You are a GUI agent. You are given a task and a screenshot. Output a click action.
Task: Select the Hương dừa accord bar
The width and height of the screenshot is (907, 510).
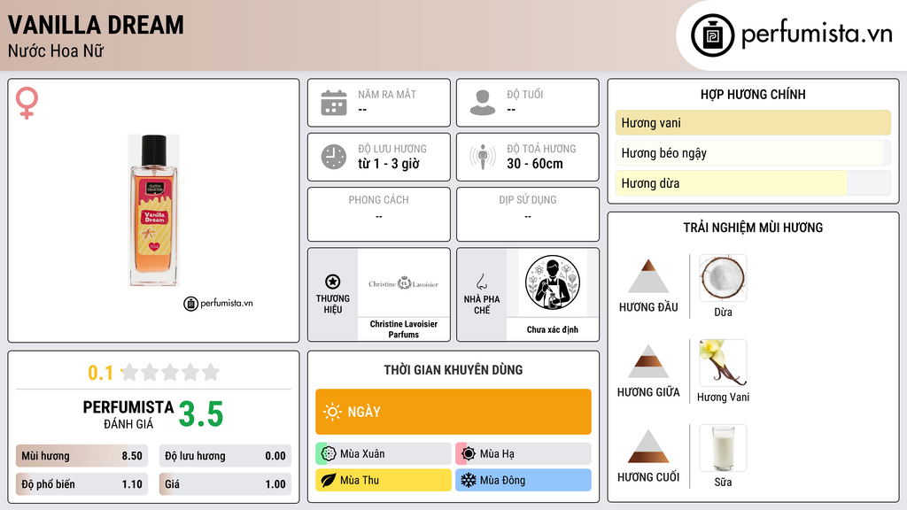click(753, 182)
